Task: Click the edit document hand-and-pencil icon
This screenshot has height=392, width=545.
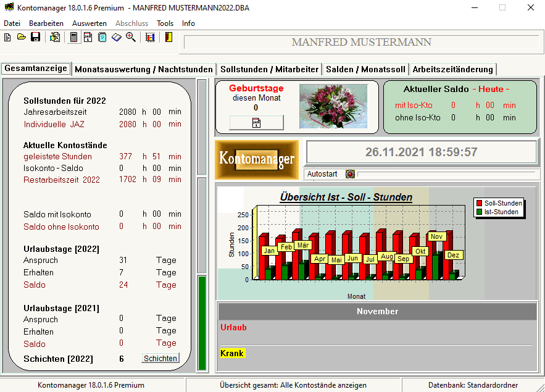Action: click(x=54, y=37)
